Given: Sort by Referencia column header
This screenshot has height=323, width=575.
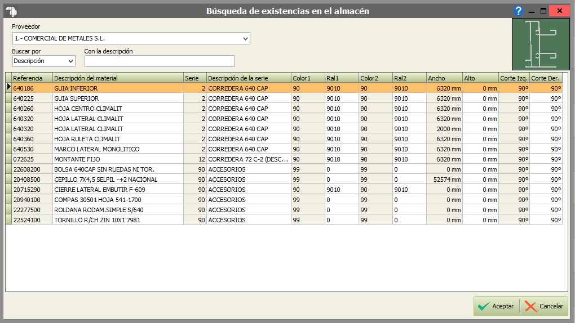Looking at the screenshot, I should tap(32, 78).
